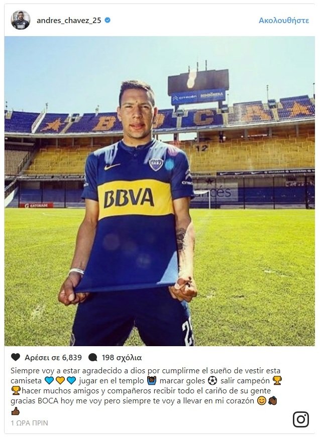Viewport: 320px width, 437px height.
Task: Open the 198 σχόλια comments link
Action: click(x=122, y=357)
